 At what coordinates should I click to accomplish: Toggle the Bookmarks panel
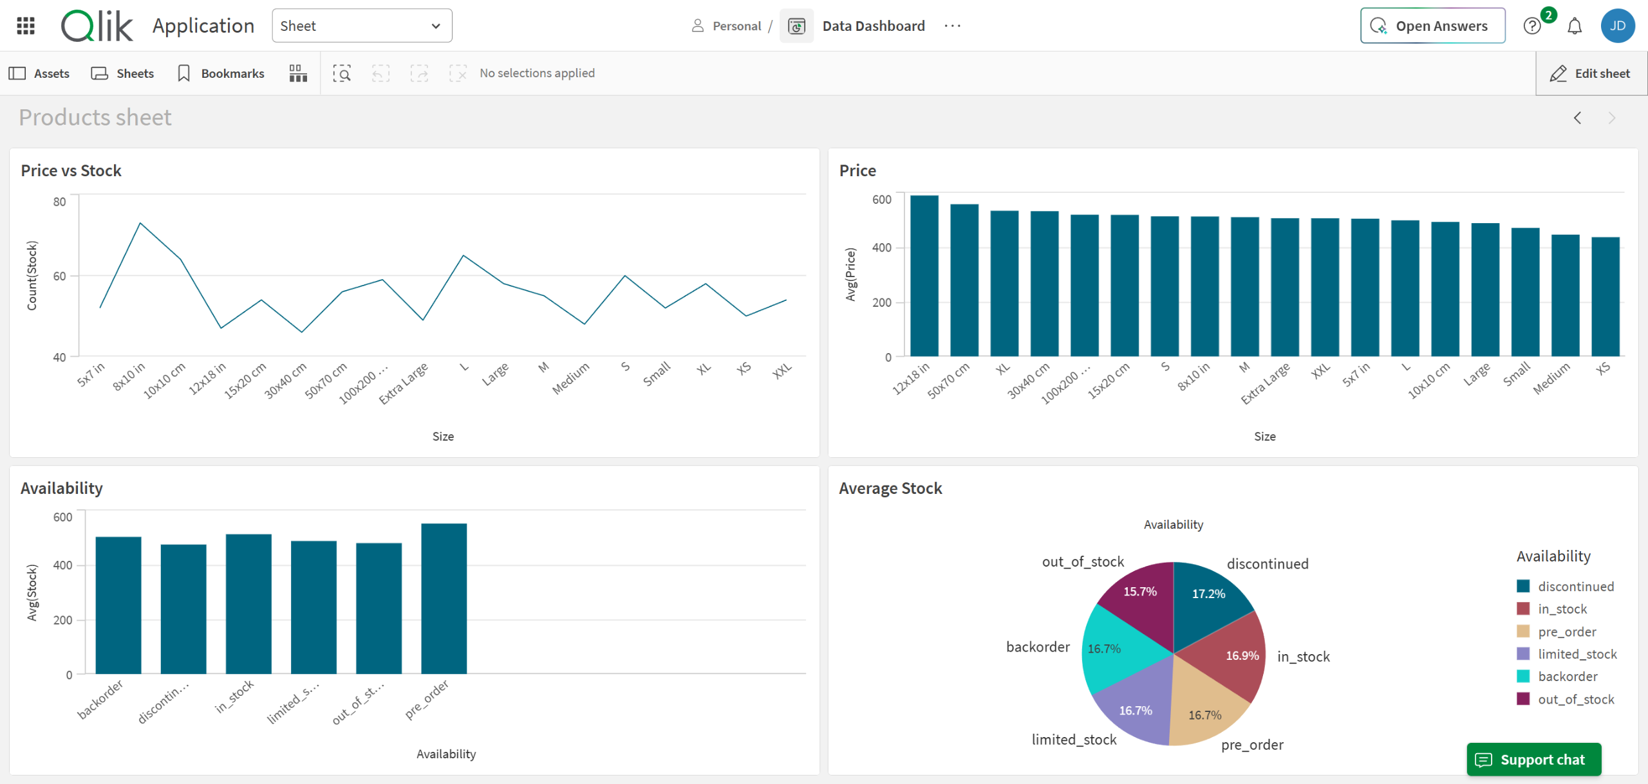(221, 73)
